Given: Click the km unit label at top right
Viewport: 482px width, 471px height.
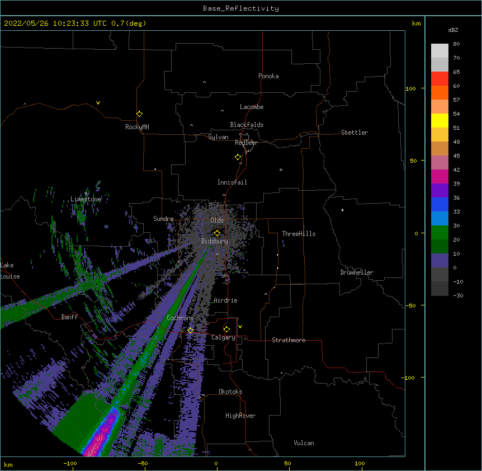Looking at the screenshot, I should pos(416,23).
